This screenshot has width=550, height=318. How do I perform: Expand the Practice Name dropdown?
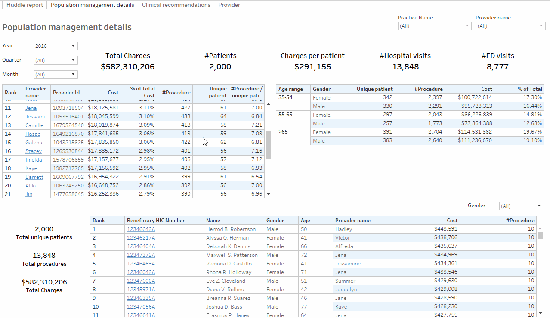pyautogui.click(x=435, y=26)
